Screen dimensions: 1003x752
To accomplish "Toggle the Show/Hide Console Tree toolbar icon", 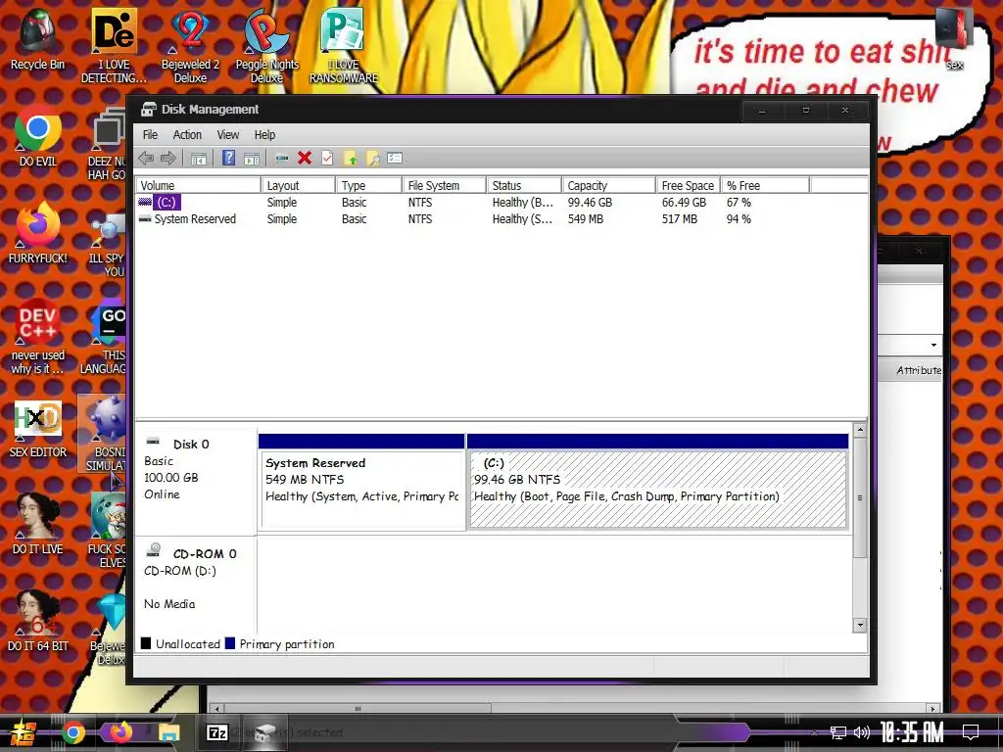I will tap(199, 158).
